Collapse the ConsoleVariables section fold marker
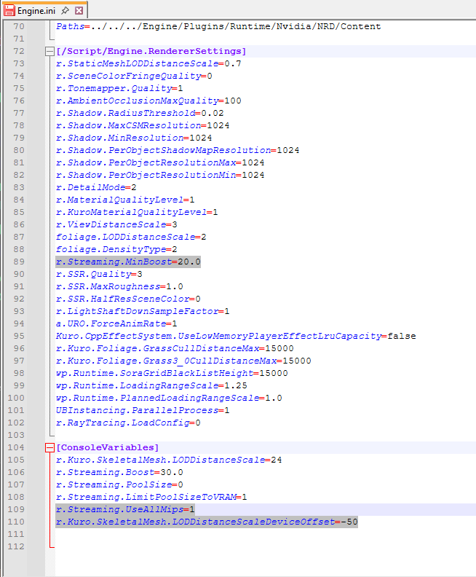 click(x=49, y=447)
